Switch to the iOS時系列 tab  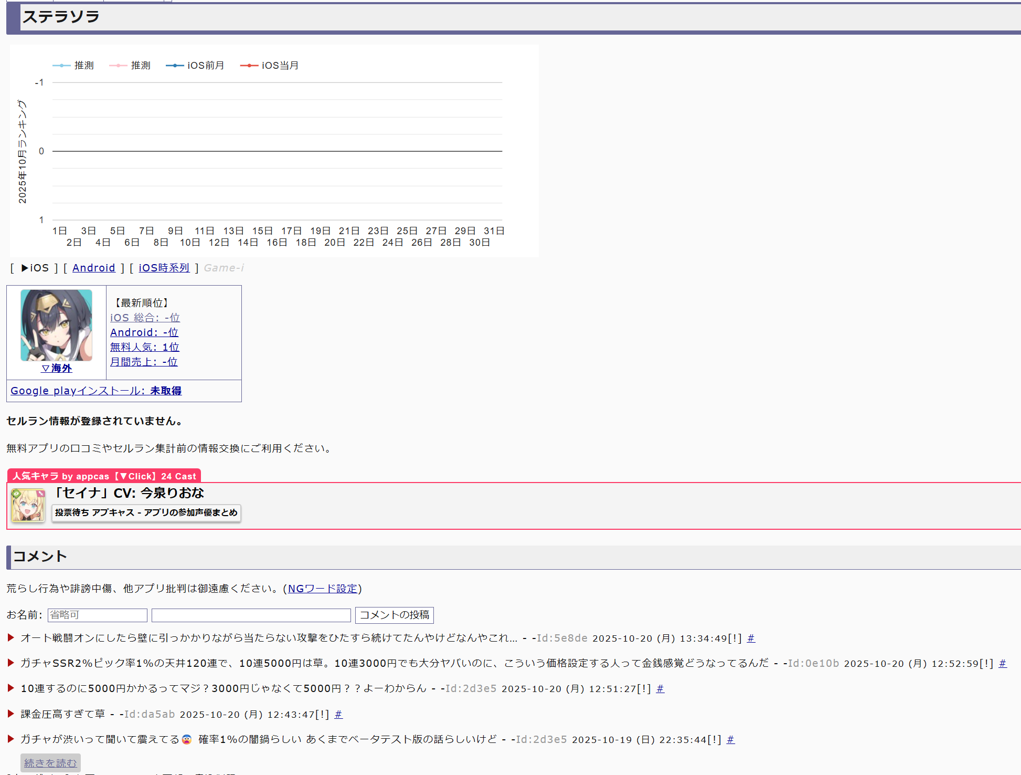point(164,268)
